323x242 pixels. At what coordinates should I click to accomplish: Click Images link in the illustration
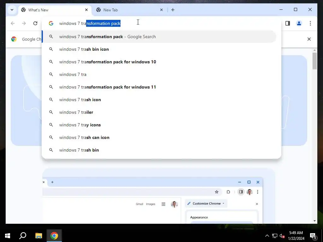click(x=150, y=204)
